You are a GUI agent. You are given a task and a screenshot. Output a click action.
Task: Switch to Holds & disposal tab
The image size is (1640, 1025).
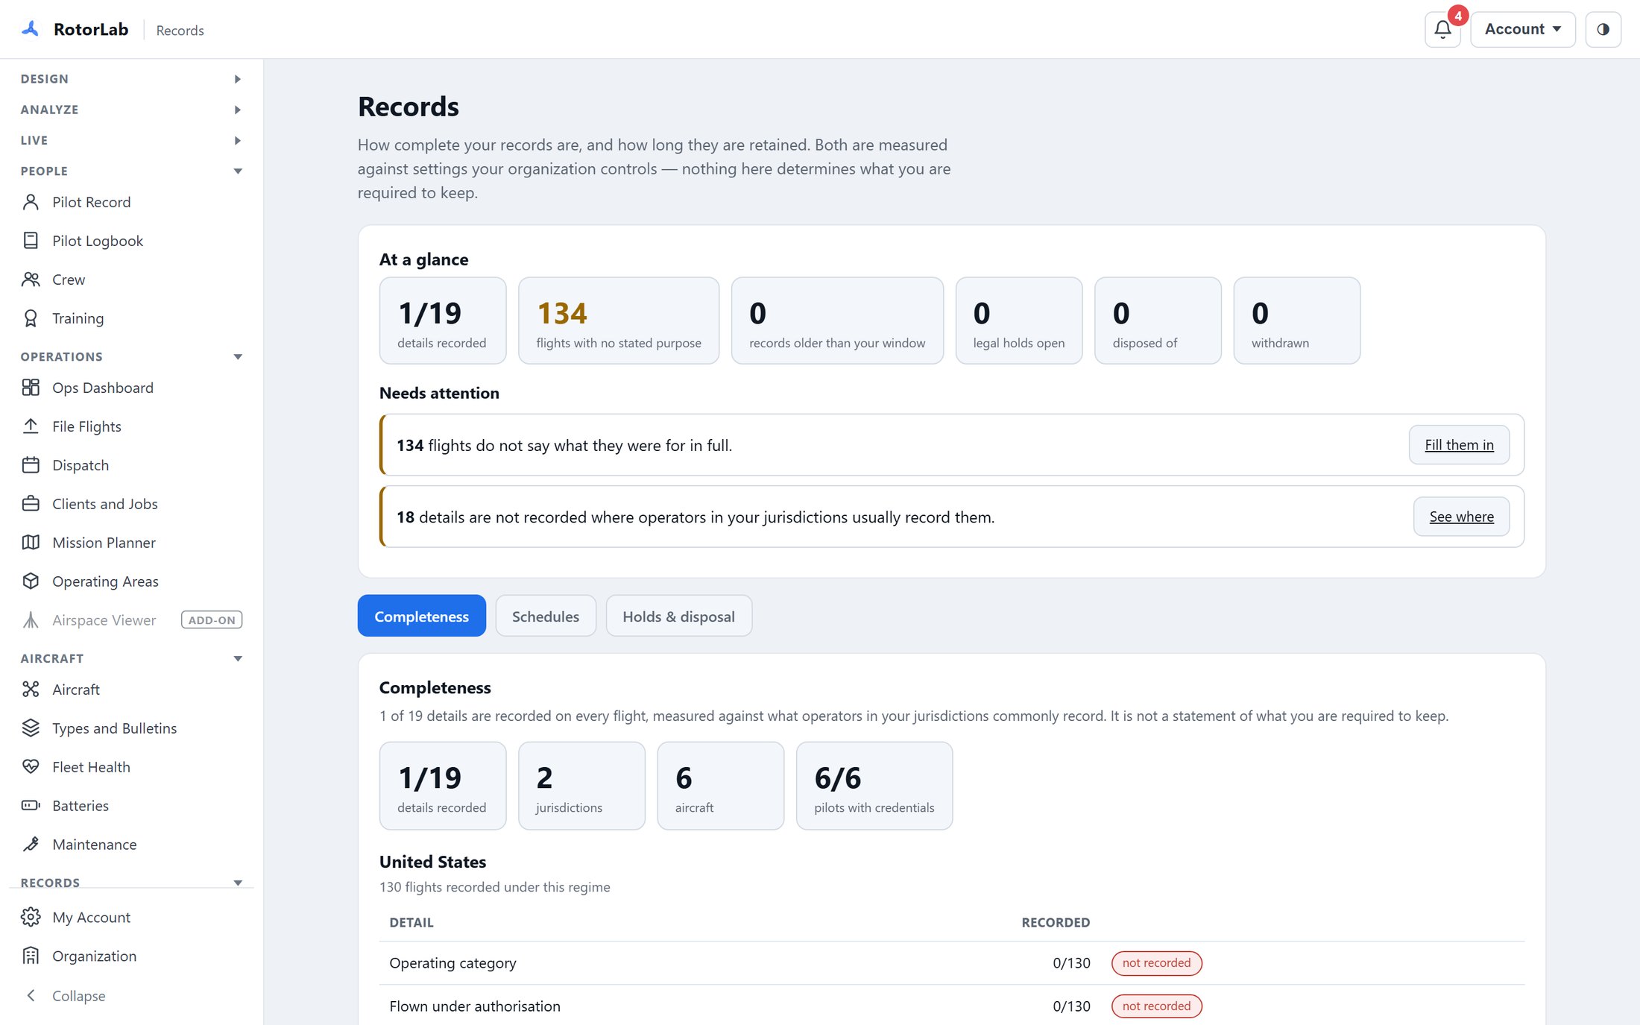click(678, 616)
